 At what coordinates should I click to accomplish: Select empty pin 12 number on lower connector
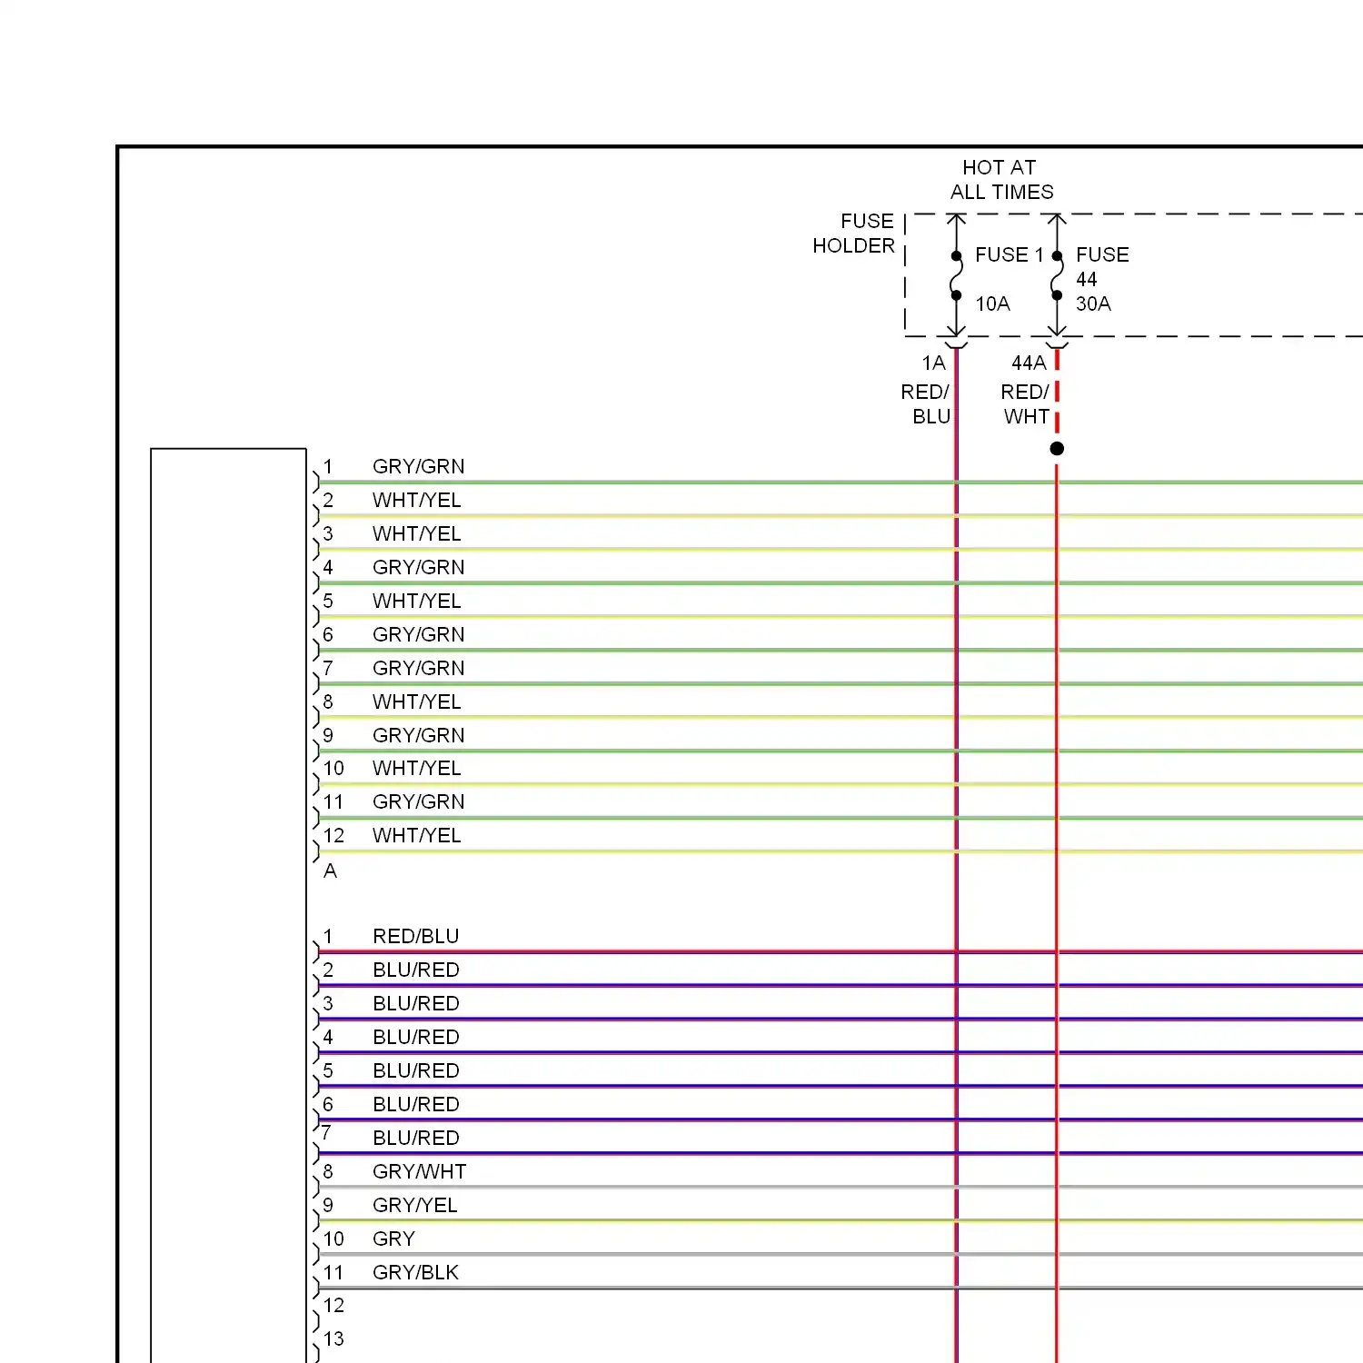(333, 1305)
